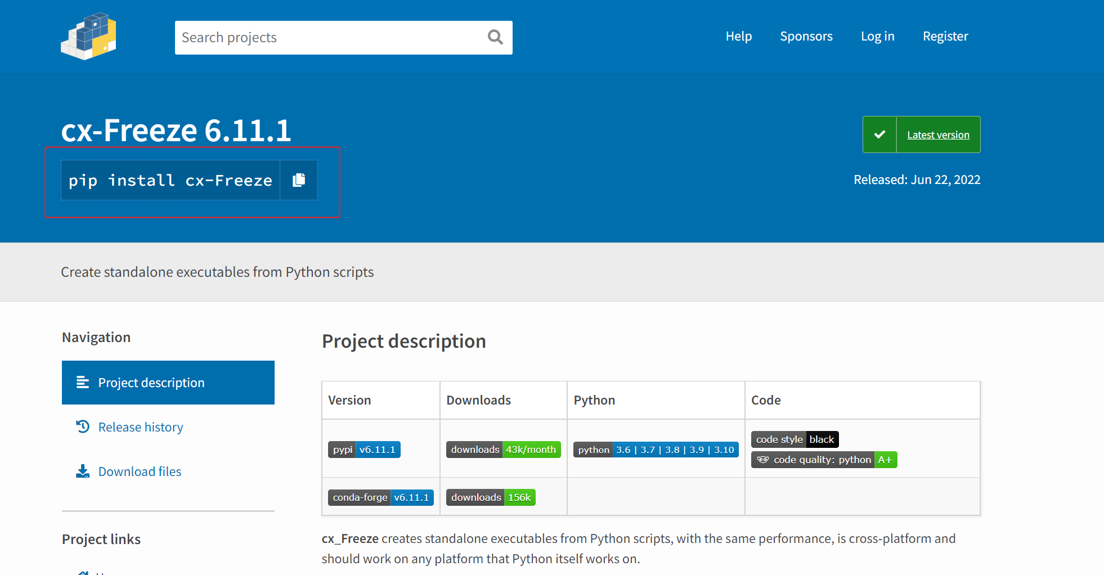Screen dimensions: 1104x575
Task: Click the Project description lines icon
Action: tap(83, 383)
